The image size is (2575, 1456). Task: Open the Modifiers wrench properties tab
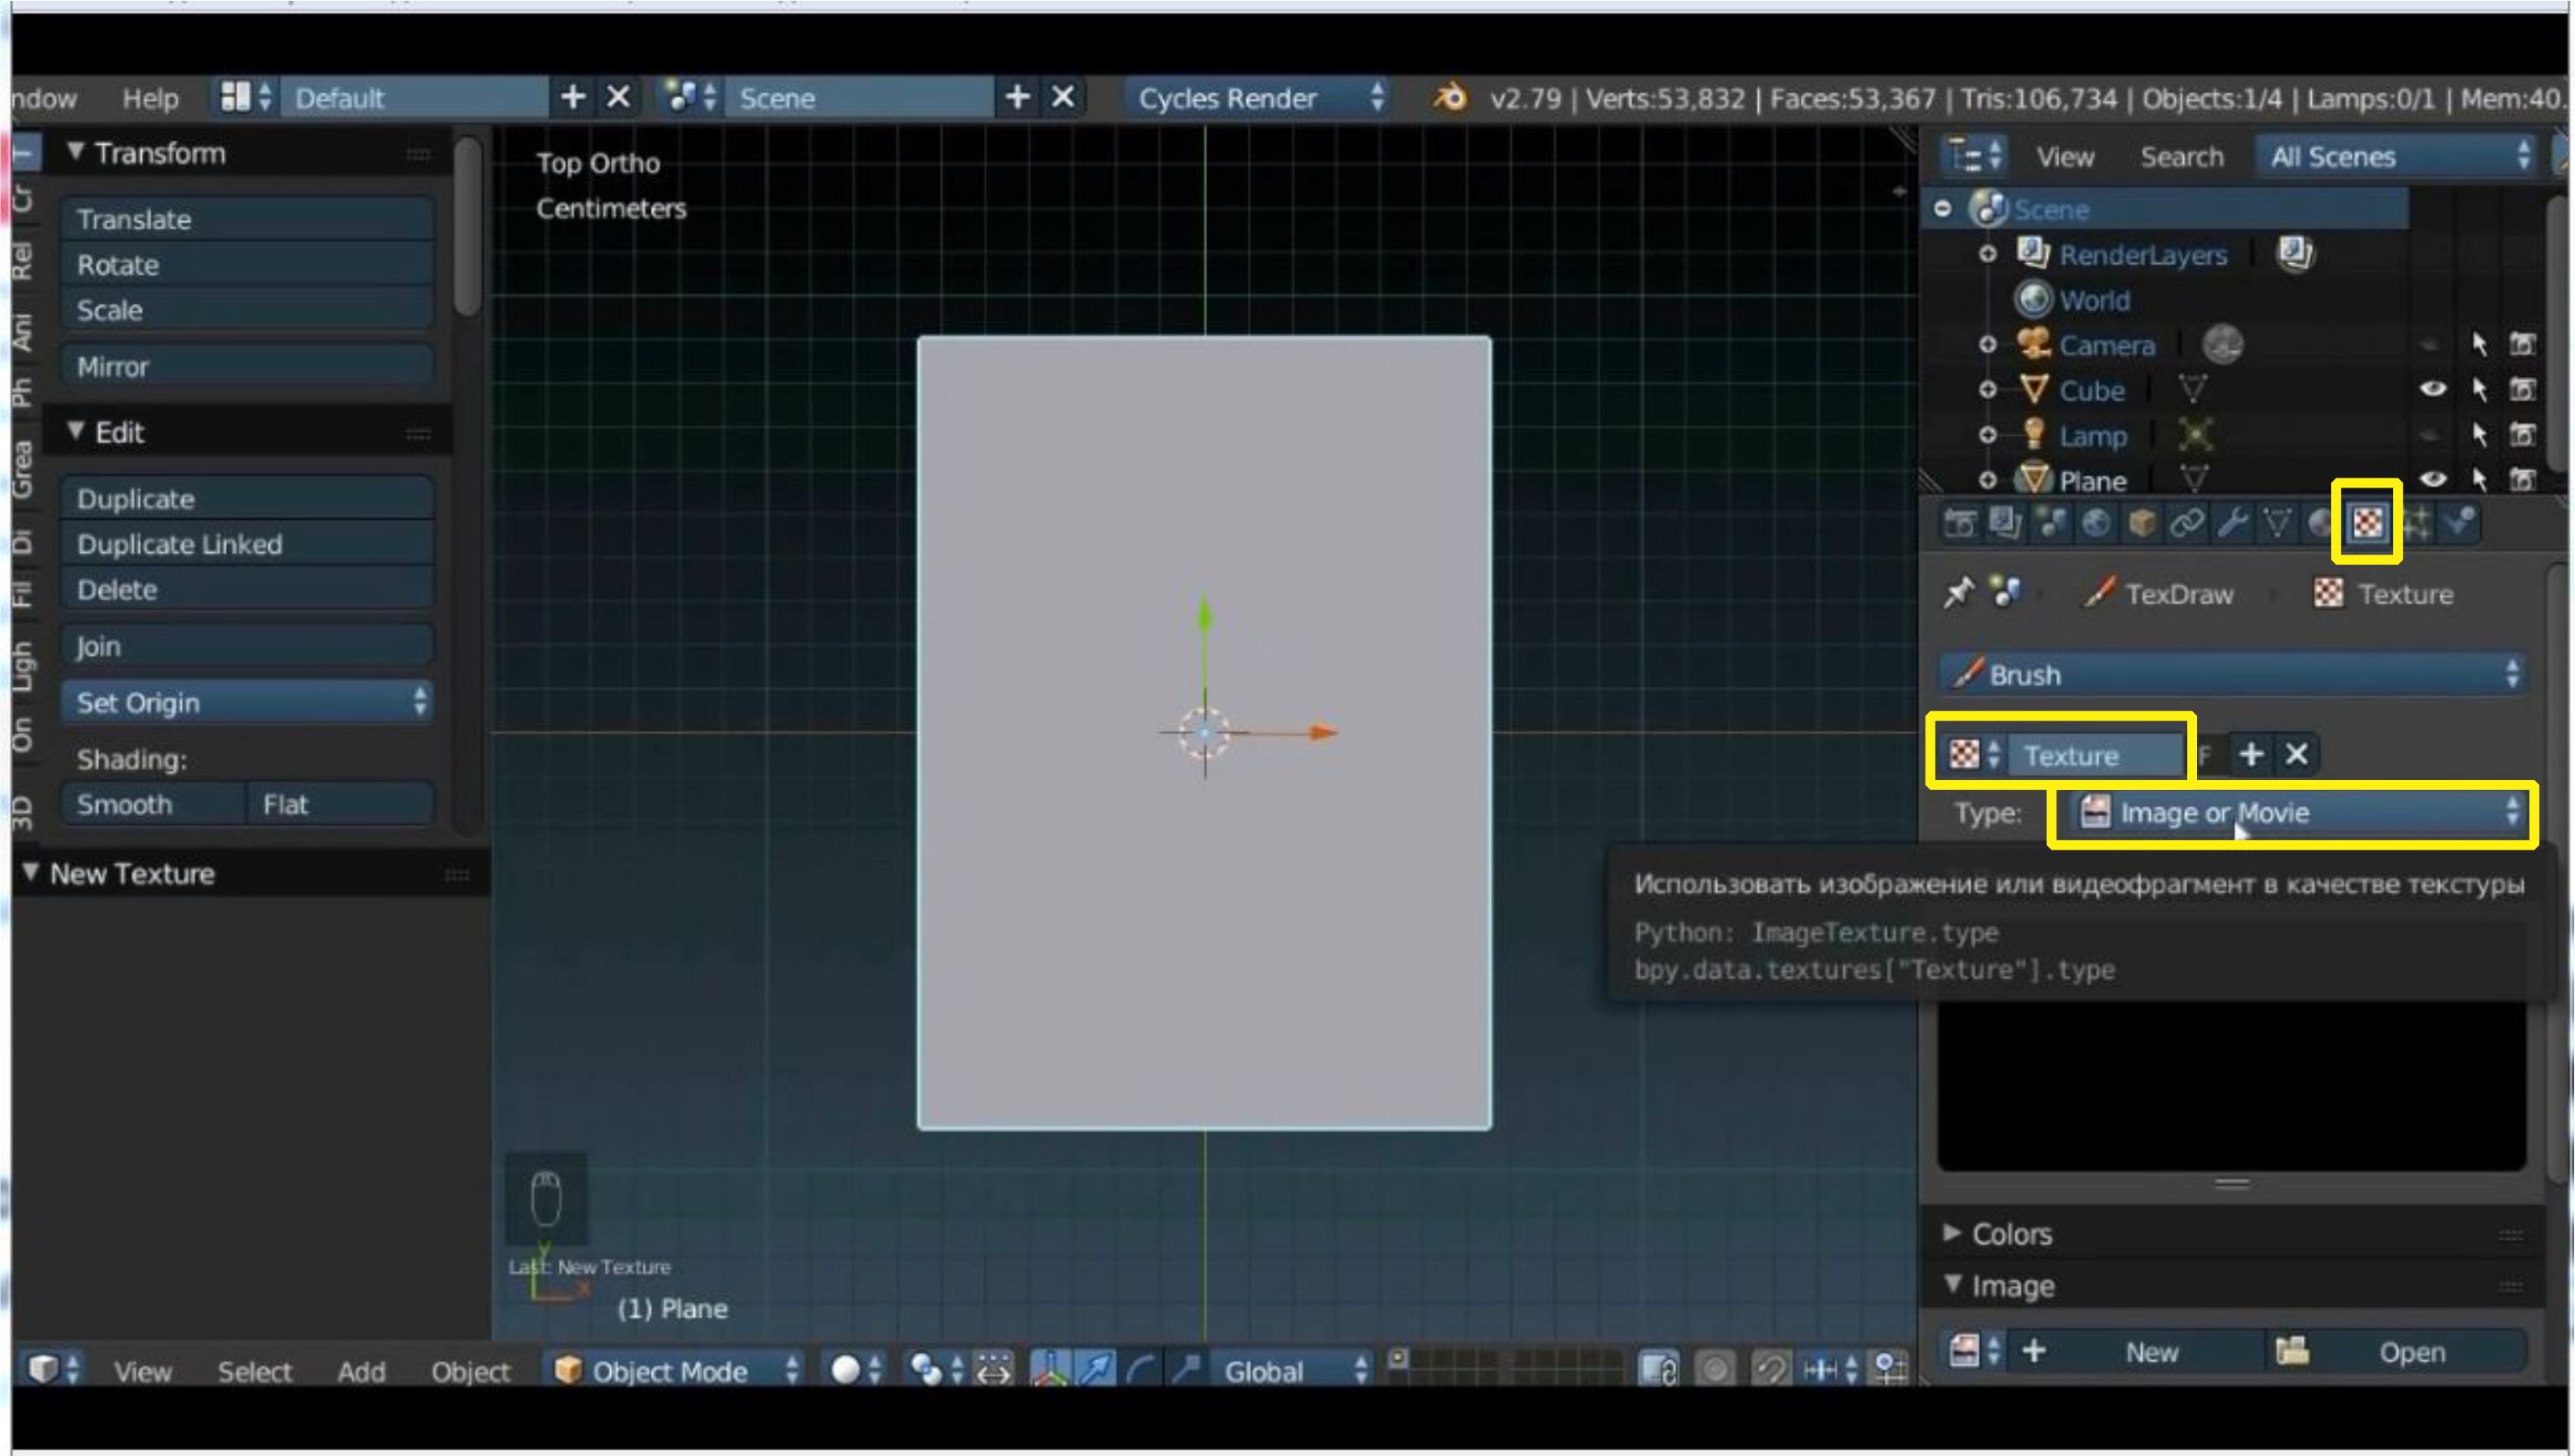pyautogui.click(x=2231, y=523)
